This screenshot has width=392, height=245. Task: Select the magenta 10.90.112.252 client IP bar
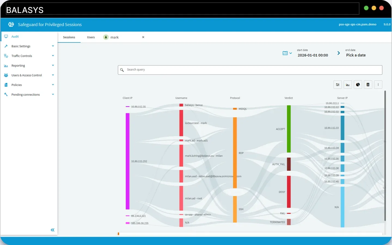pos(127,161)
